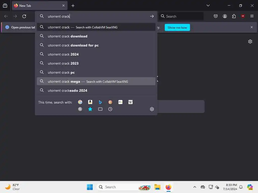This screenshot has width=258, height=193.
Task: Search bookmarks using the star icon
Action: coord(90,109)
